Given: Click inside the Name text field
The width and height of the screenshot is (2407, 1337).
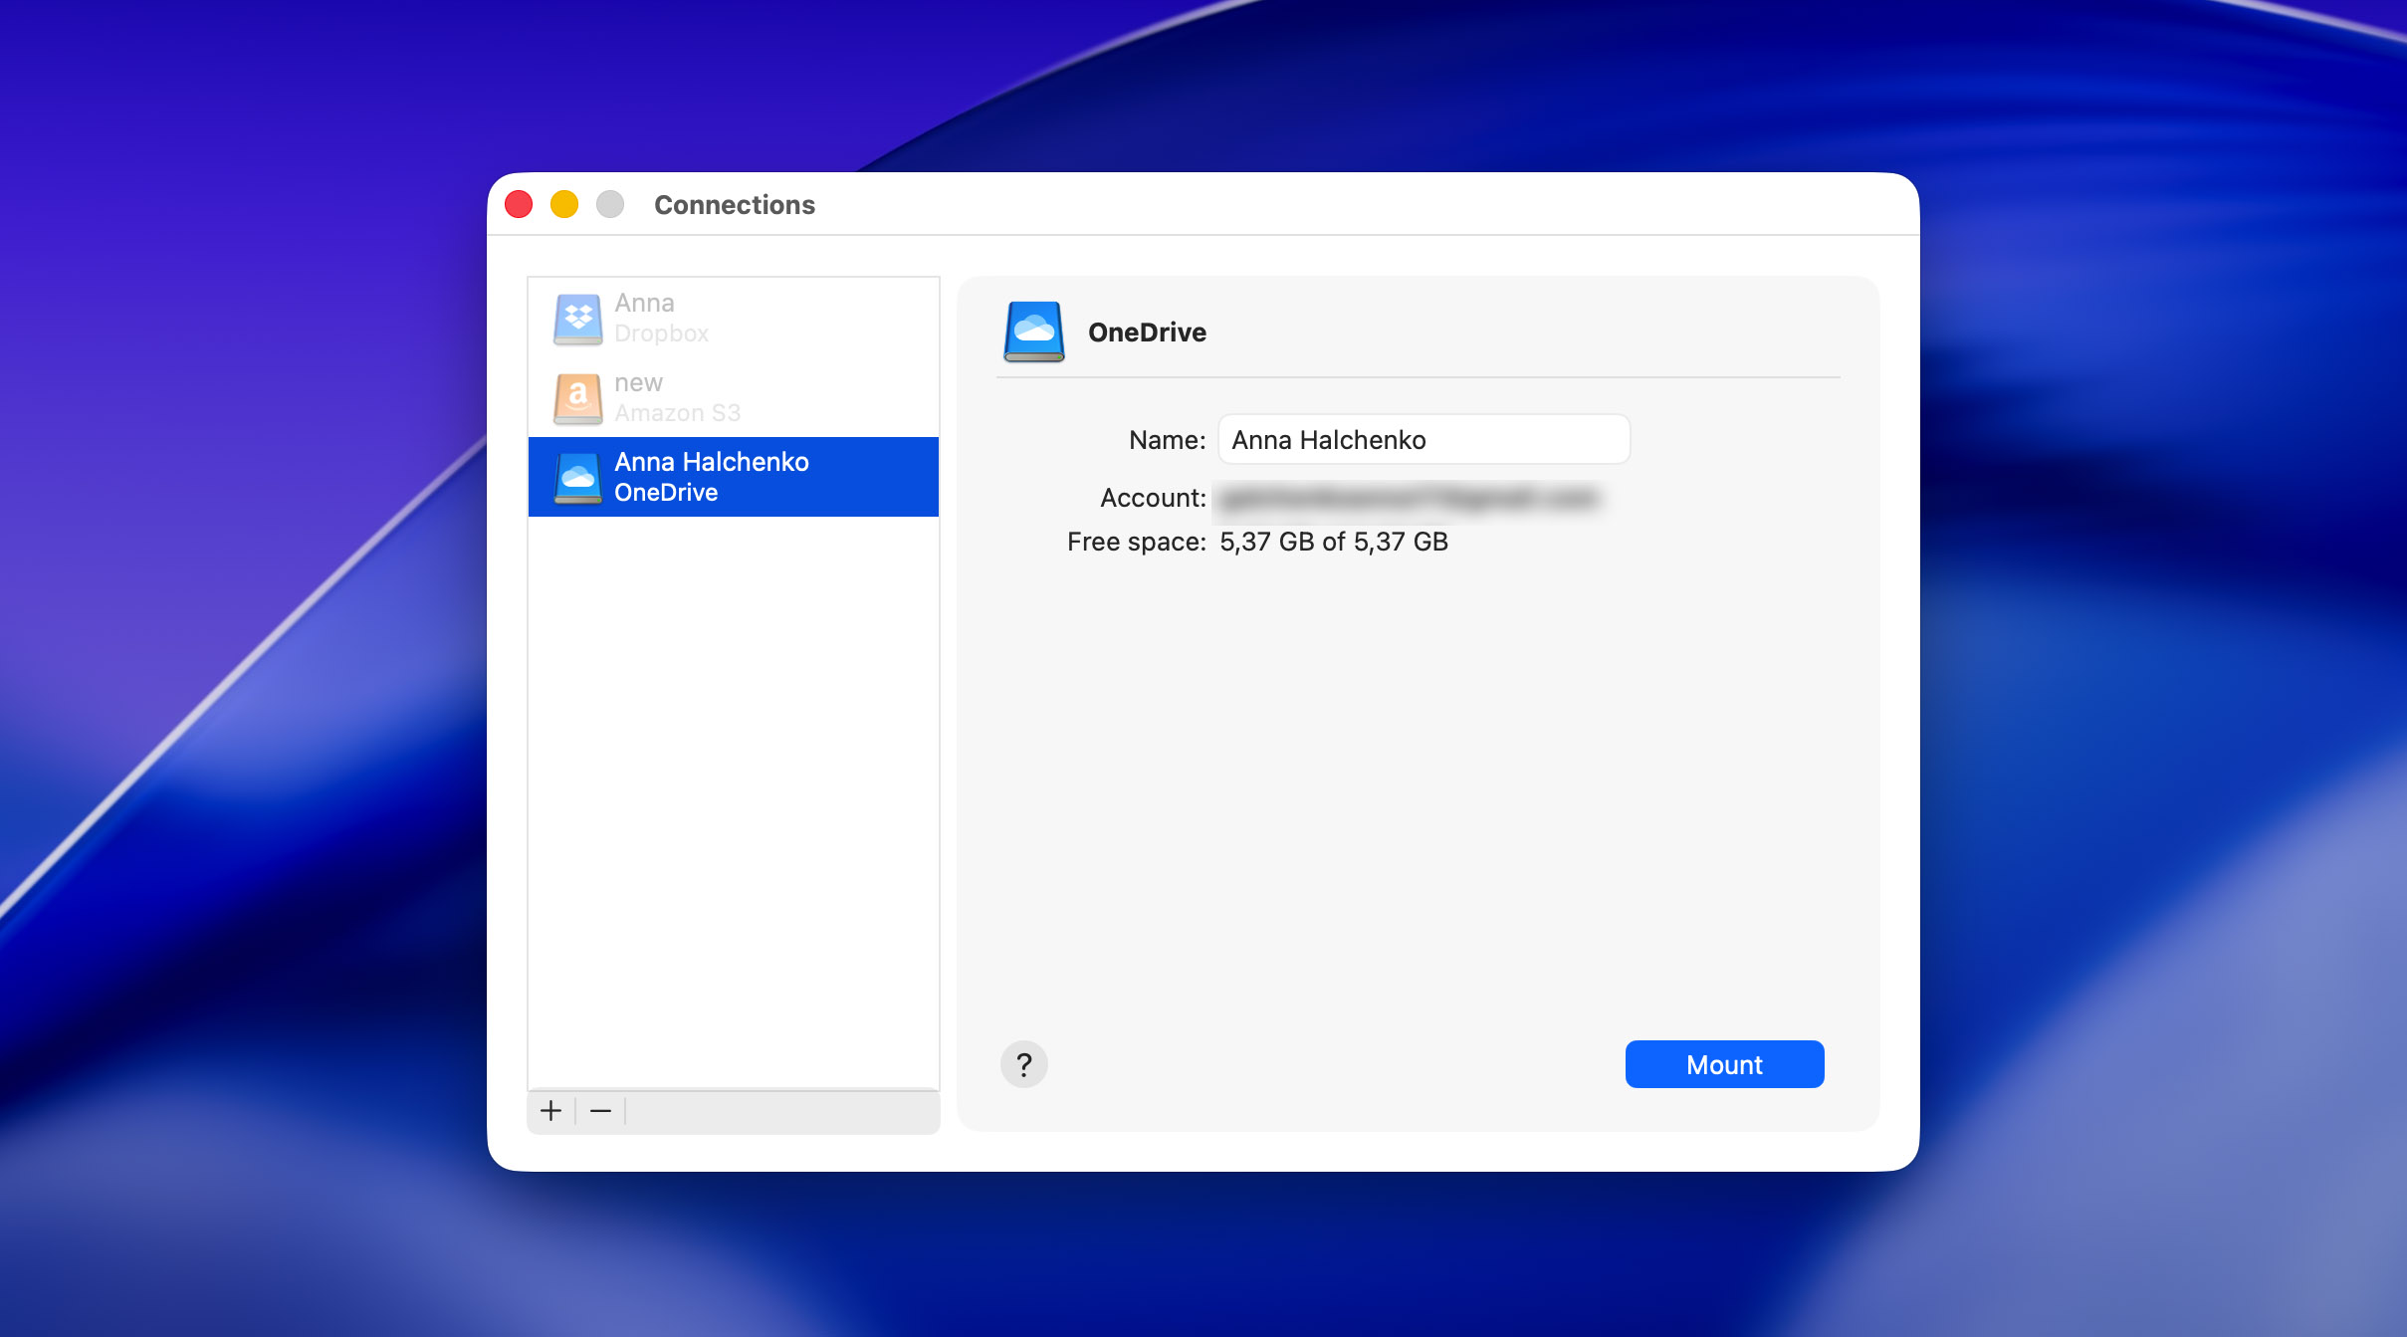Looking at the screenshot, I should tap(1422, 439).
